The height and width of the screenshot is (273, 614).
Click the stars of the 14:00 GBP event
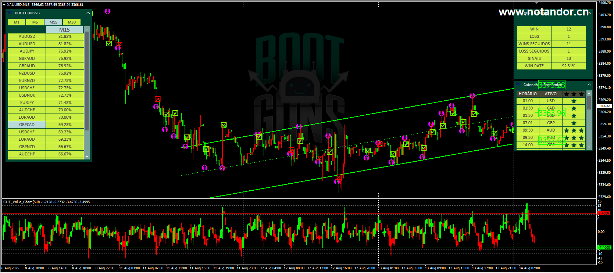point(574,145)
